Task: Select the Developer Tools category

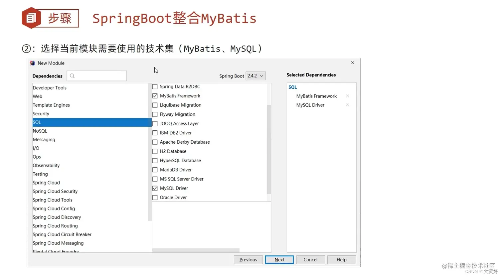Action: (90, 88)
